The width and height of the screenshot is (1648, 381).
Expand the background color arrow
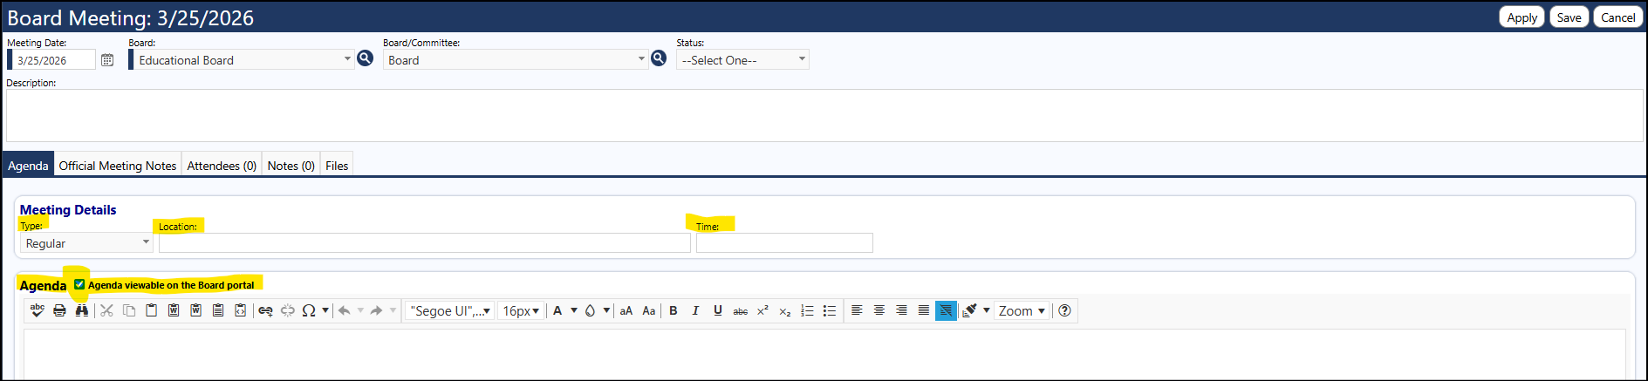coord(606,310)
